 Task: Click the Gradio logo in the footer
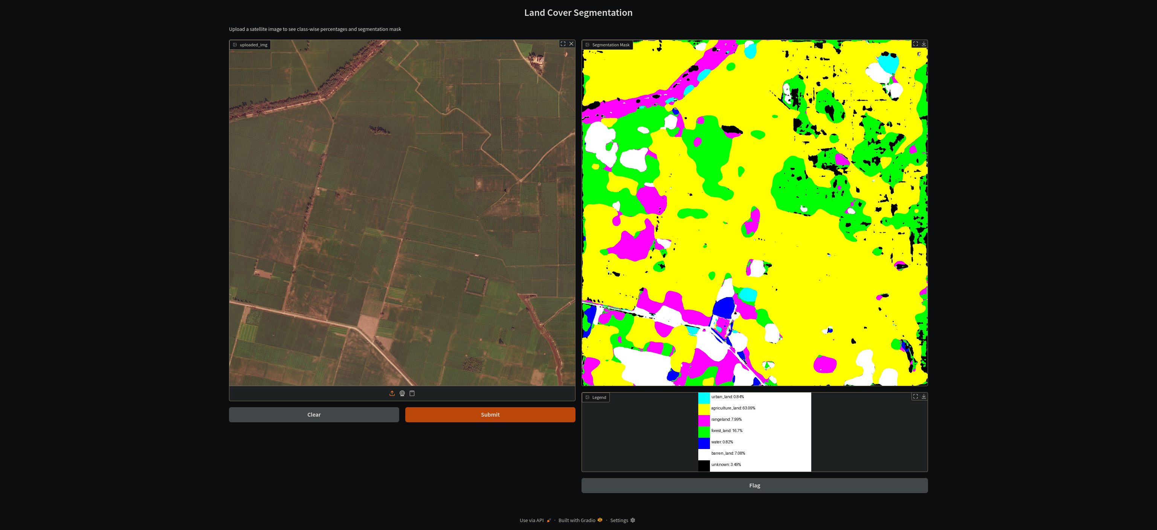[600, 520]
